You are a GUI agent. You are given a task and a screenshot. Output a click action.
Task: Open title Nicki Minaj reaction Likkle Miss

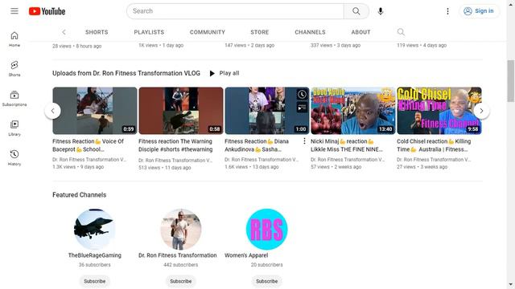pos(347,145)
